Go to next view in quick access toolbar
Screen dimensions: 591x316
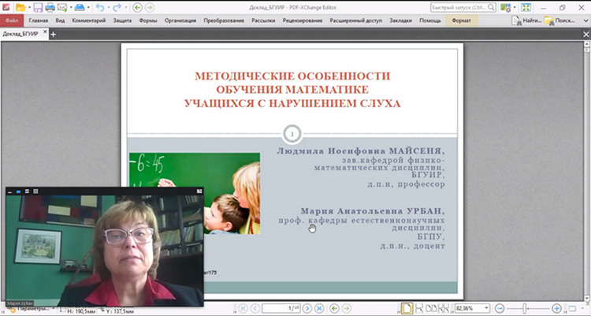(149, 7)
